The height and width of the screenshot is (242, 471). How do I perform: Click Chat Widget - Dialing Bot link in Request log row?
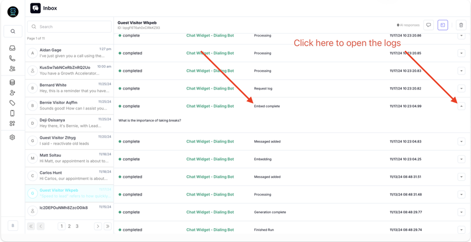point(210,88)
